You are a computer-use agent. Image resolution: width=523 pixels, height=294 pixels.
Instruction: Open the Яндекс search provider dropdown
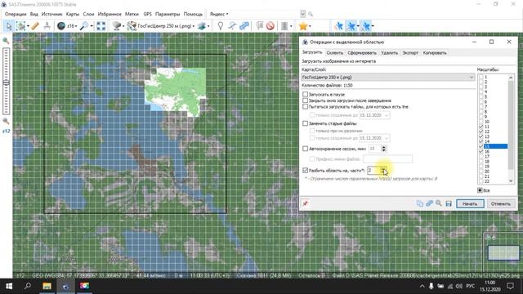219,14
